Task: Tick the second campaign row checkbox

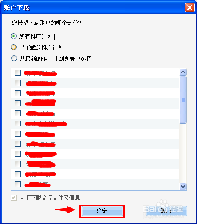Action: [x=18, y=83]
